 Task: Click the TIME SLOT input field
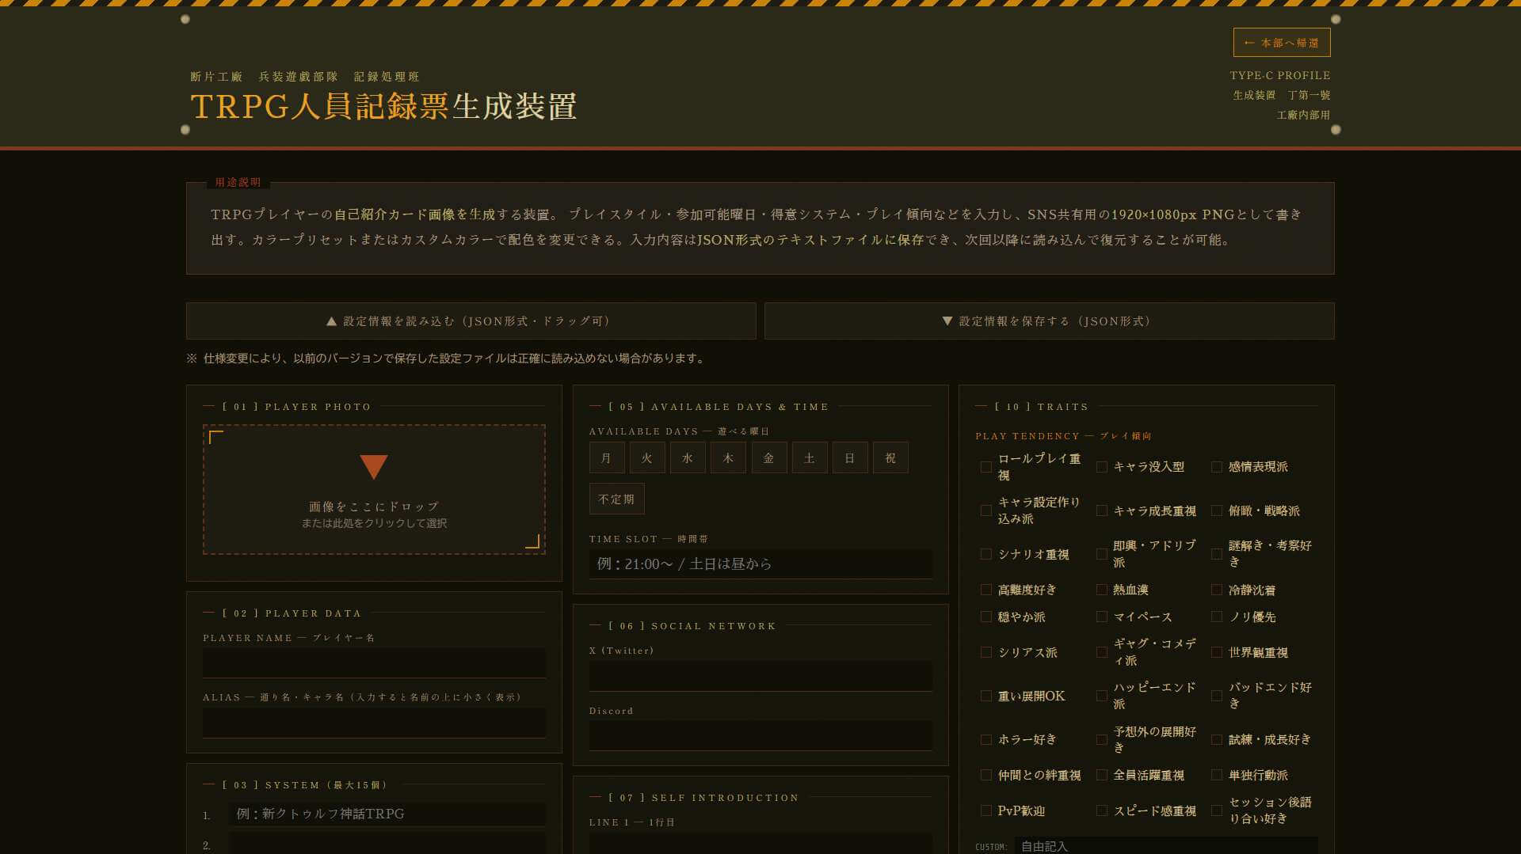760,564
